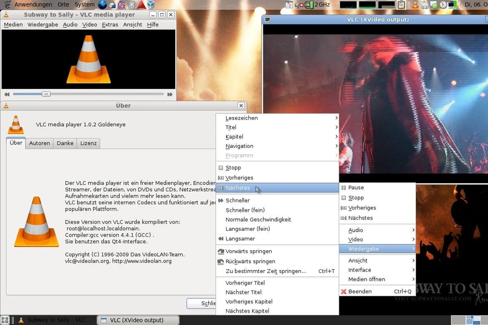Screen dimensions: 488x325
Task: Expand the Lesezeichen submenu
Action: tap(277, 118)
